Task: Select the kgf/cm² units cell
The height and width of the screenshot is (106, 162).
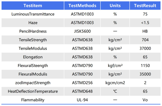Action: [x=115, y=66]
